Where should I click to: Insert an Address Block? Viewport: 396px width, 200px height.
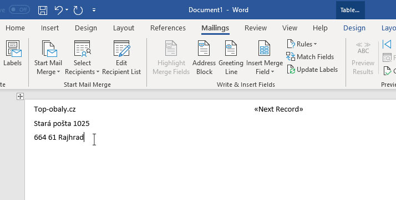(204, 57)
